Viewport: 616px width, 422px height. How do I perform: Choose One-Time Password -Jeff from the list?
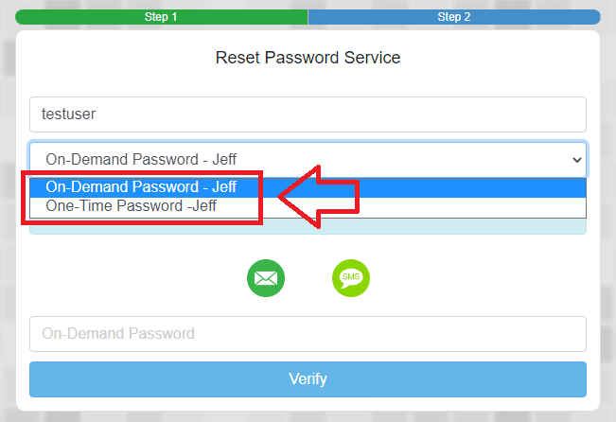(x=138, y=205)
